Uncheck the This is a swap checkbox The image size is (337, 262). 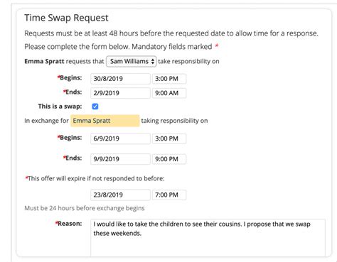pyautogui.click(x=95, y=107)
